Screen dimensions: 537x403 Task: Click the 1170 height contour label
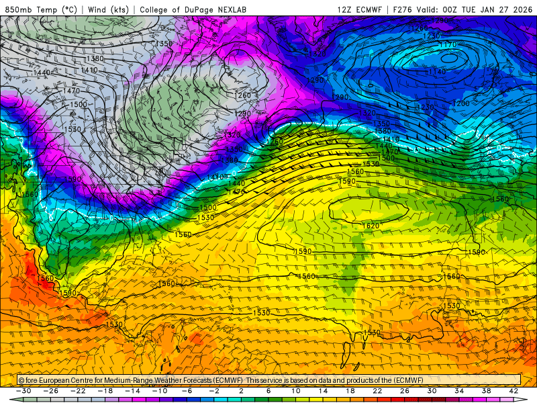pos(448,44)
